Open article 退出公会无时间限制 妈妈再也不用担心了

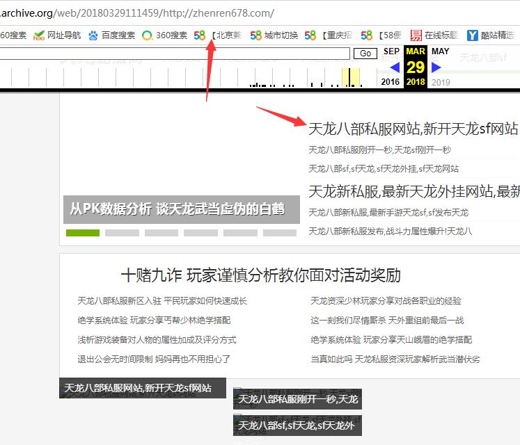point(154,359)
